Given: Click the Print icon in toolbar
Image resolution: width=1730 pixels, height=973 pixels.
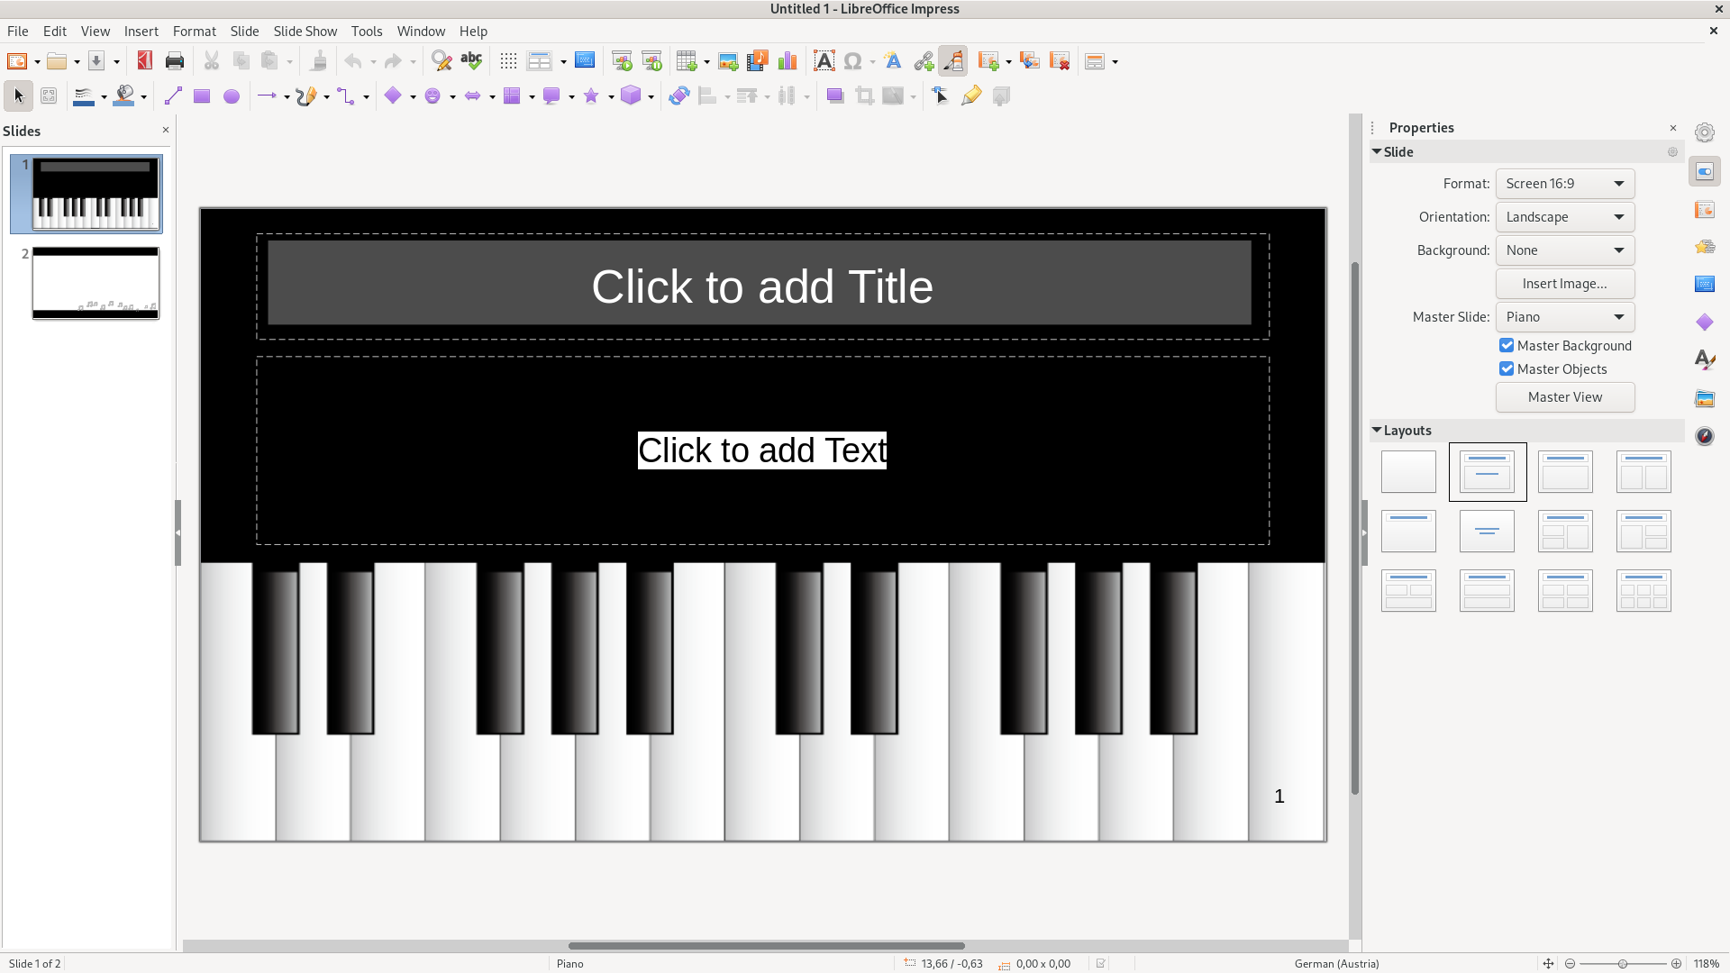Looking at the screenshot, I should (x=175, y=61).
